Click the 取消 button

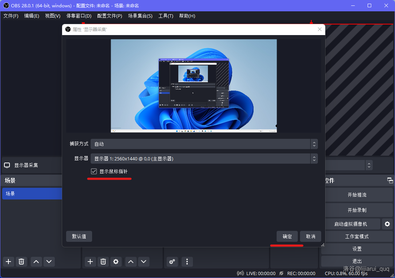311,236
